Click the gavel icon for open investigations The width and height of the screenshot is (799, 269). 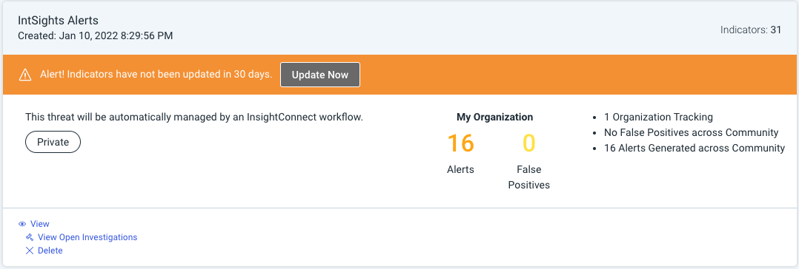tap(29, 237)
